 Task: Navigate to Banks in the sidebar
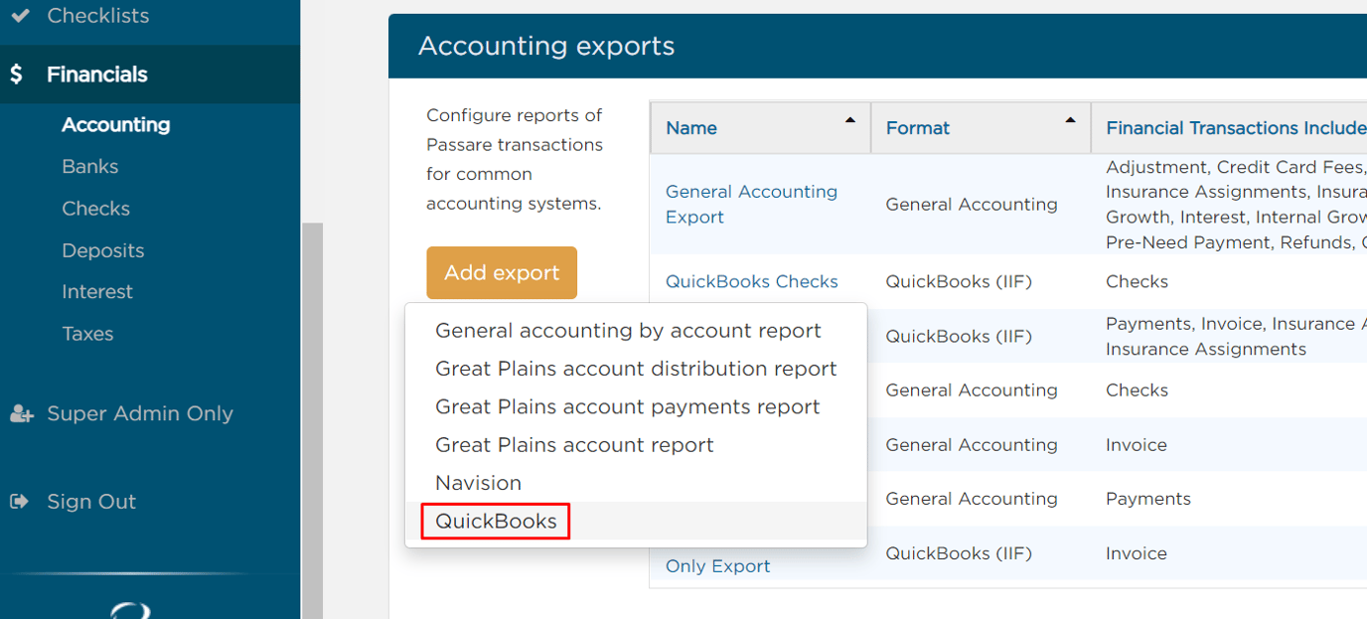tap(91, 166)
